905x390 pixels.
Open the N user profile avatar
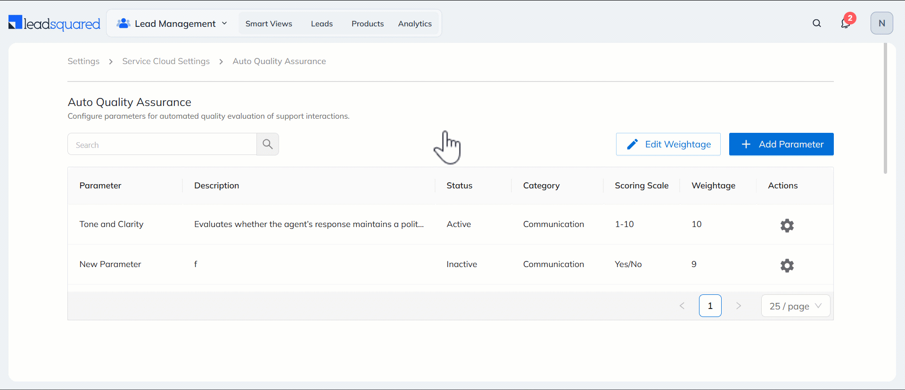click(882, 23)
